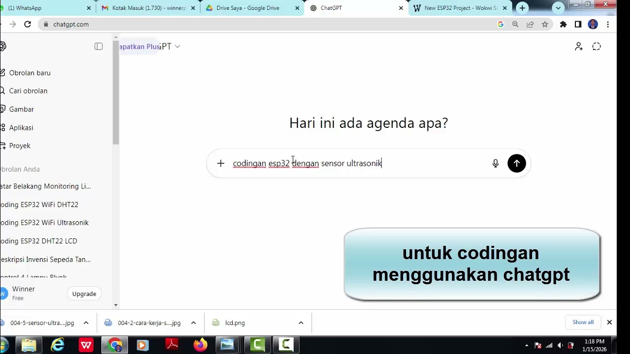
Task: Open Adobe Reader from the taskbar
Action: 172,345
